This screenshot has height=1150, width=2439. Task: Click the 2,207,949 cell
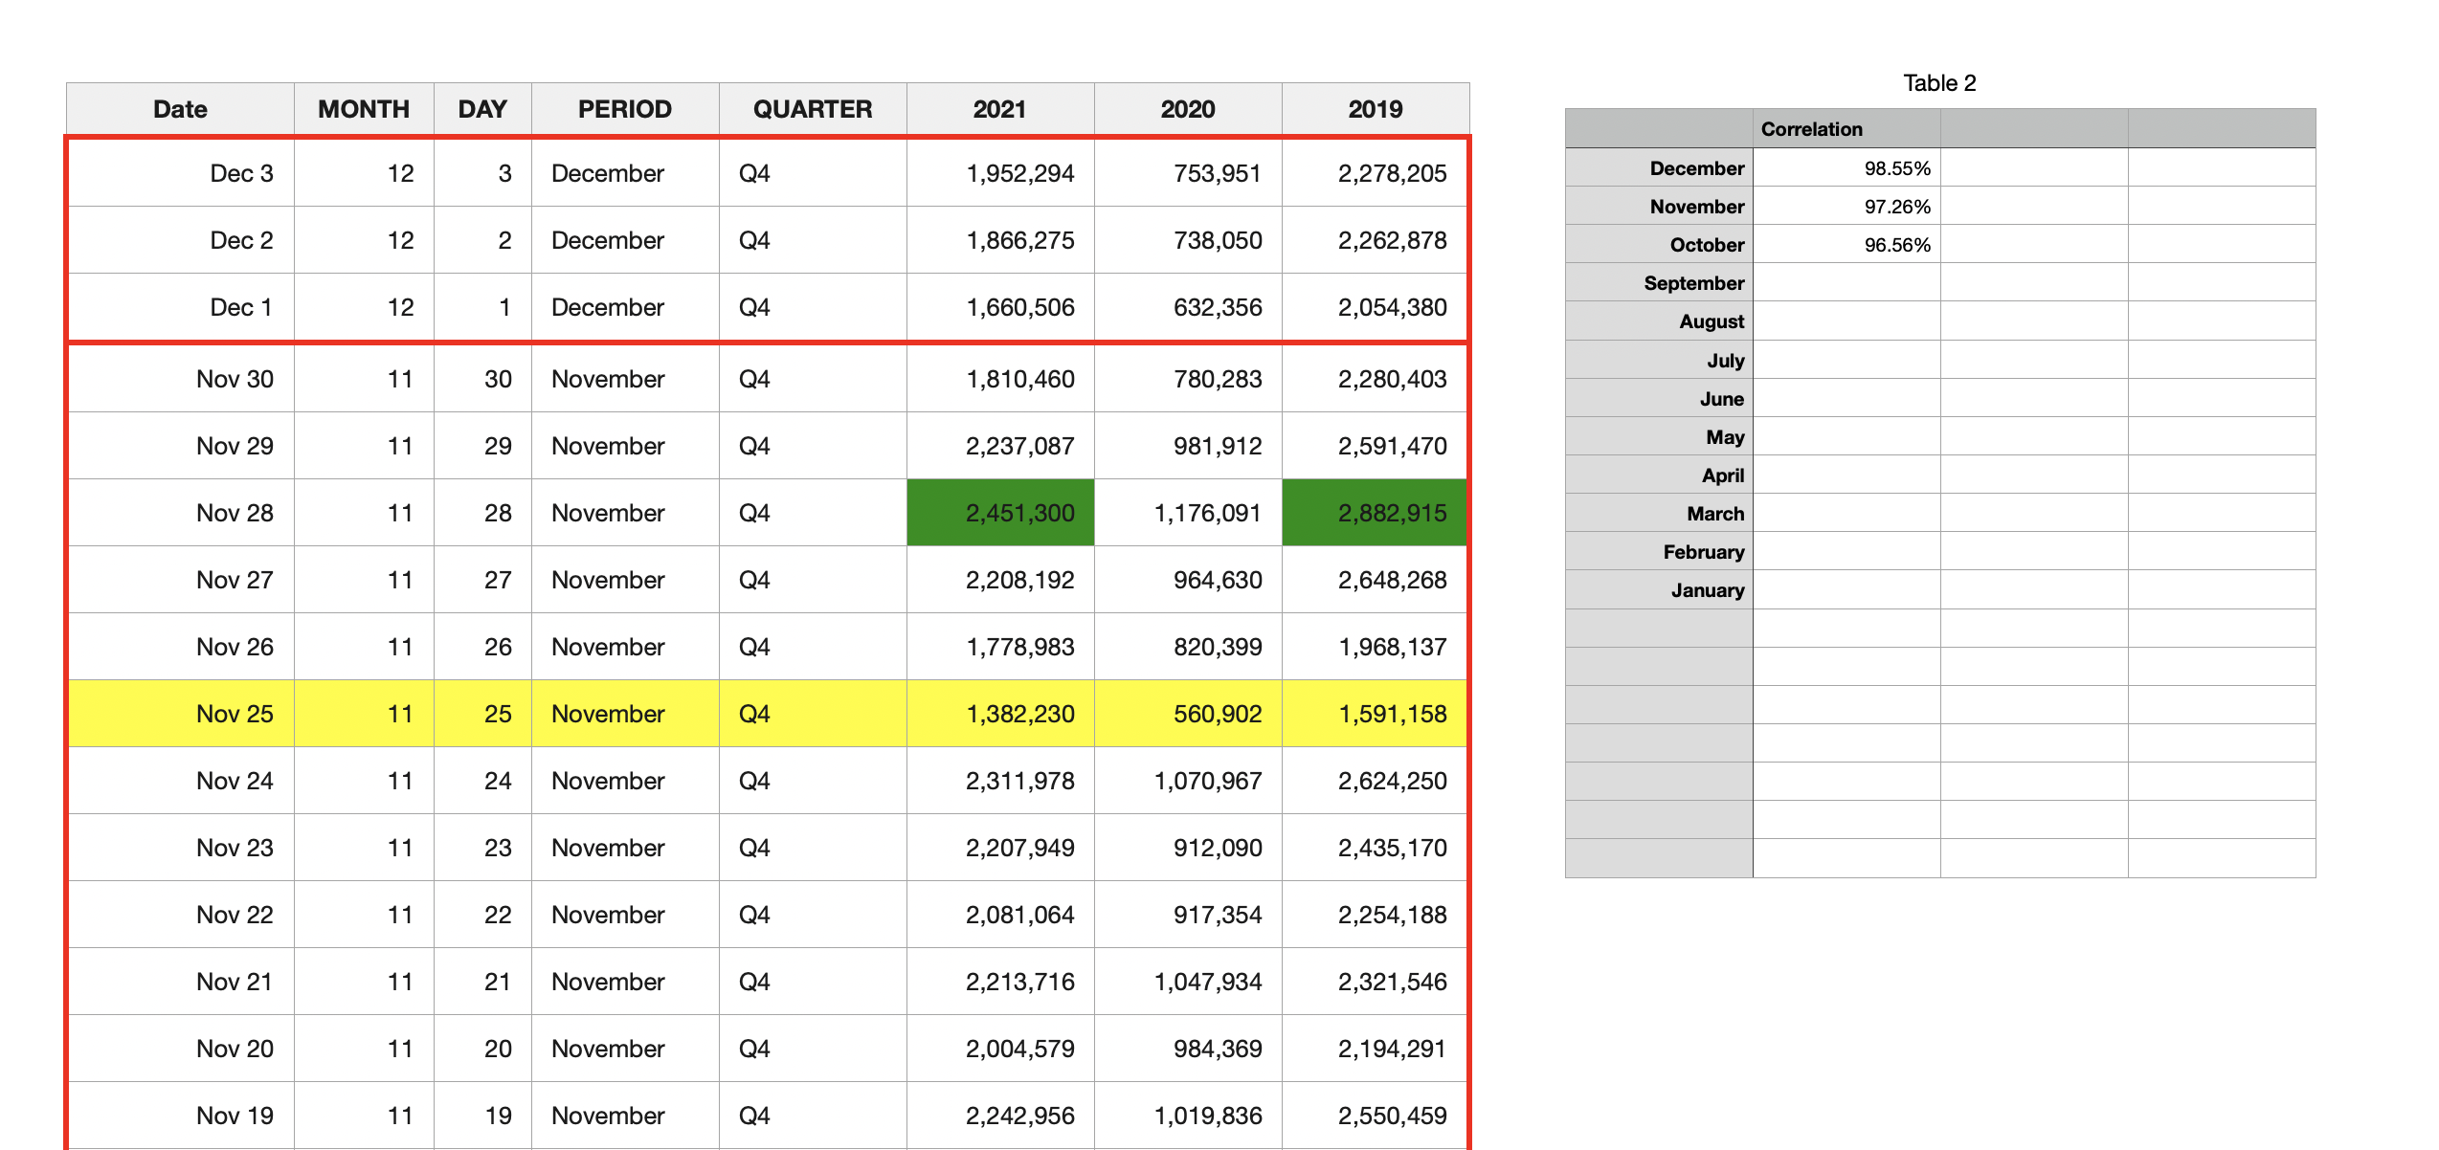click(1000, 848)
